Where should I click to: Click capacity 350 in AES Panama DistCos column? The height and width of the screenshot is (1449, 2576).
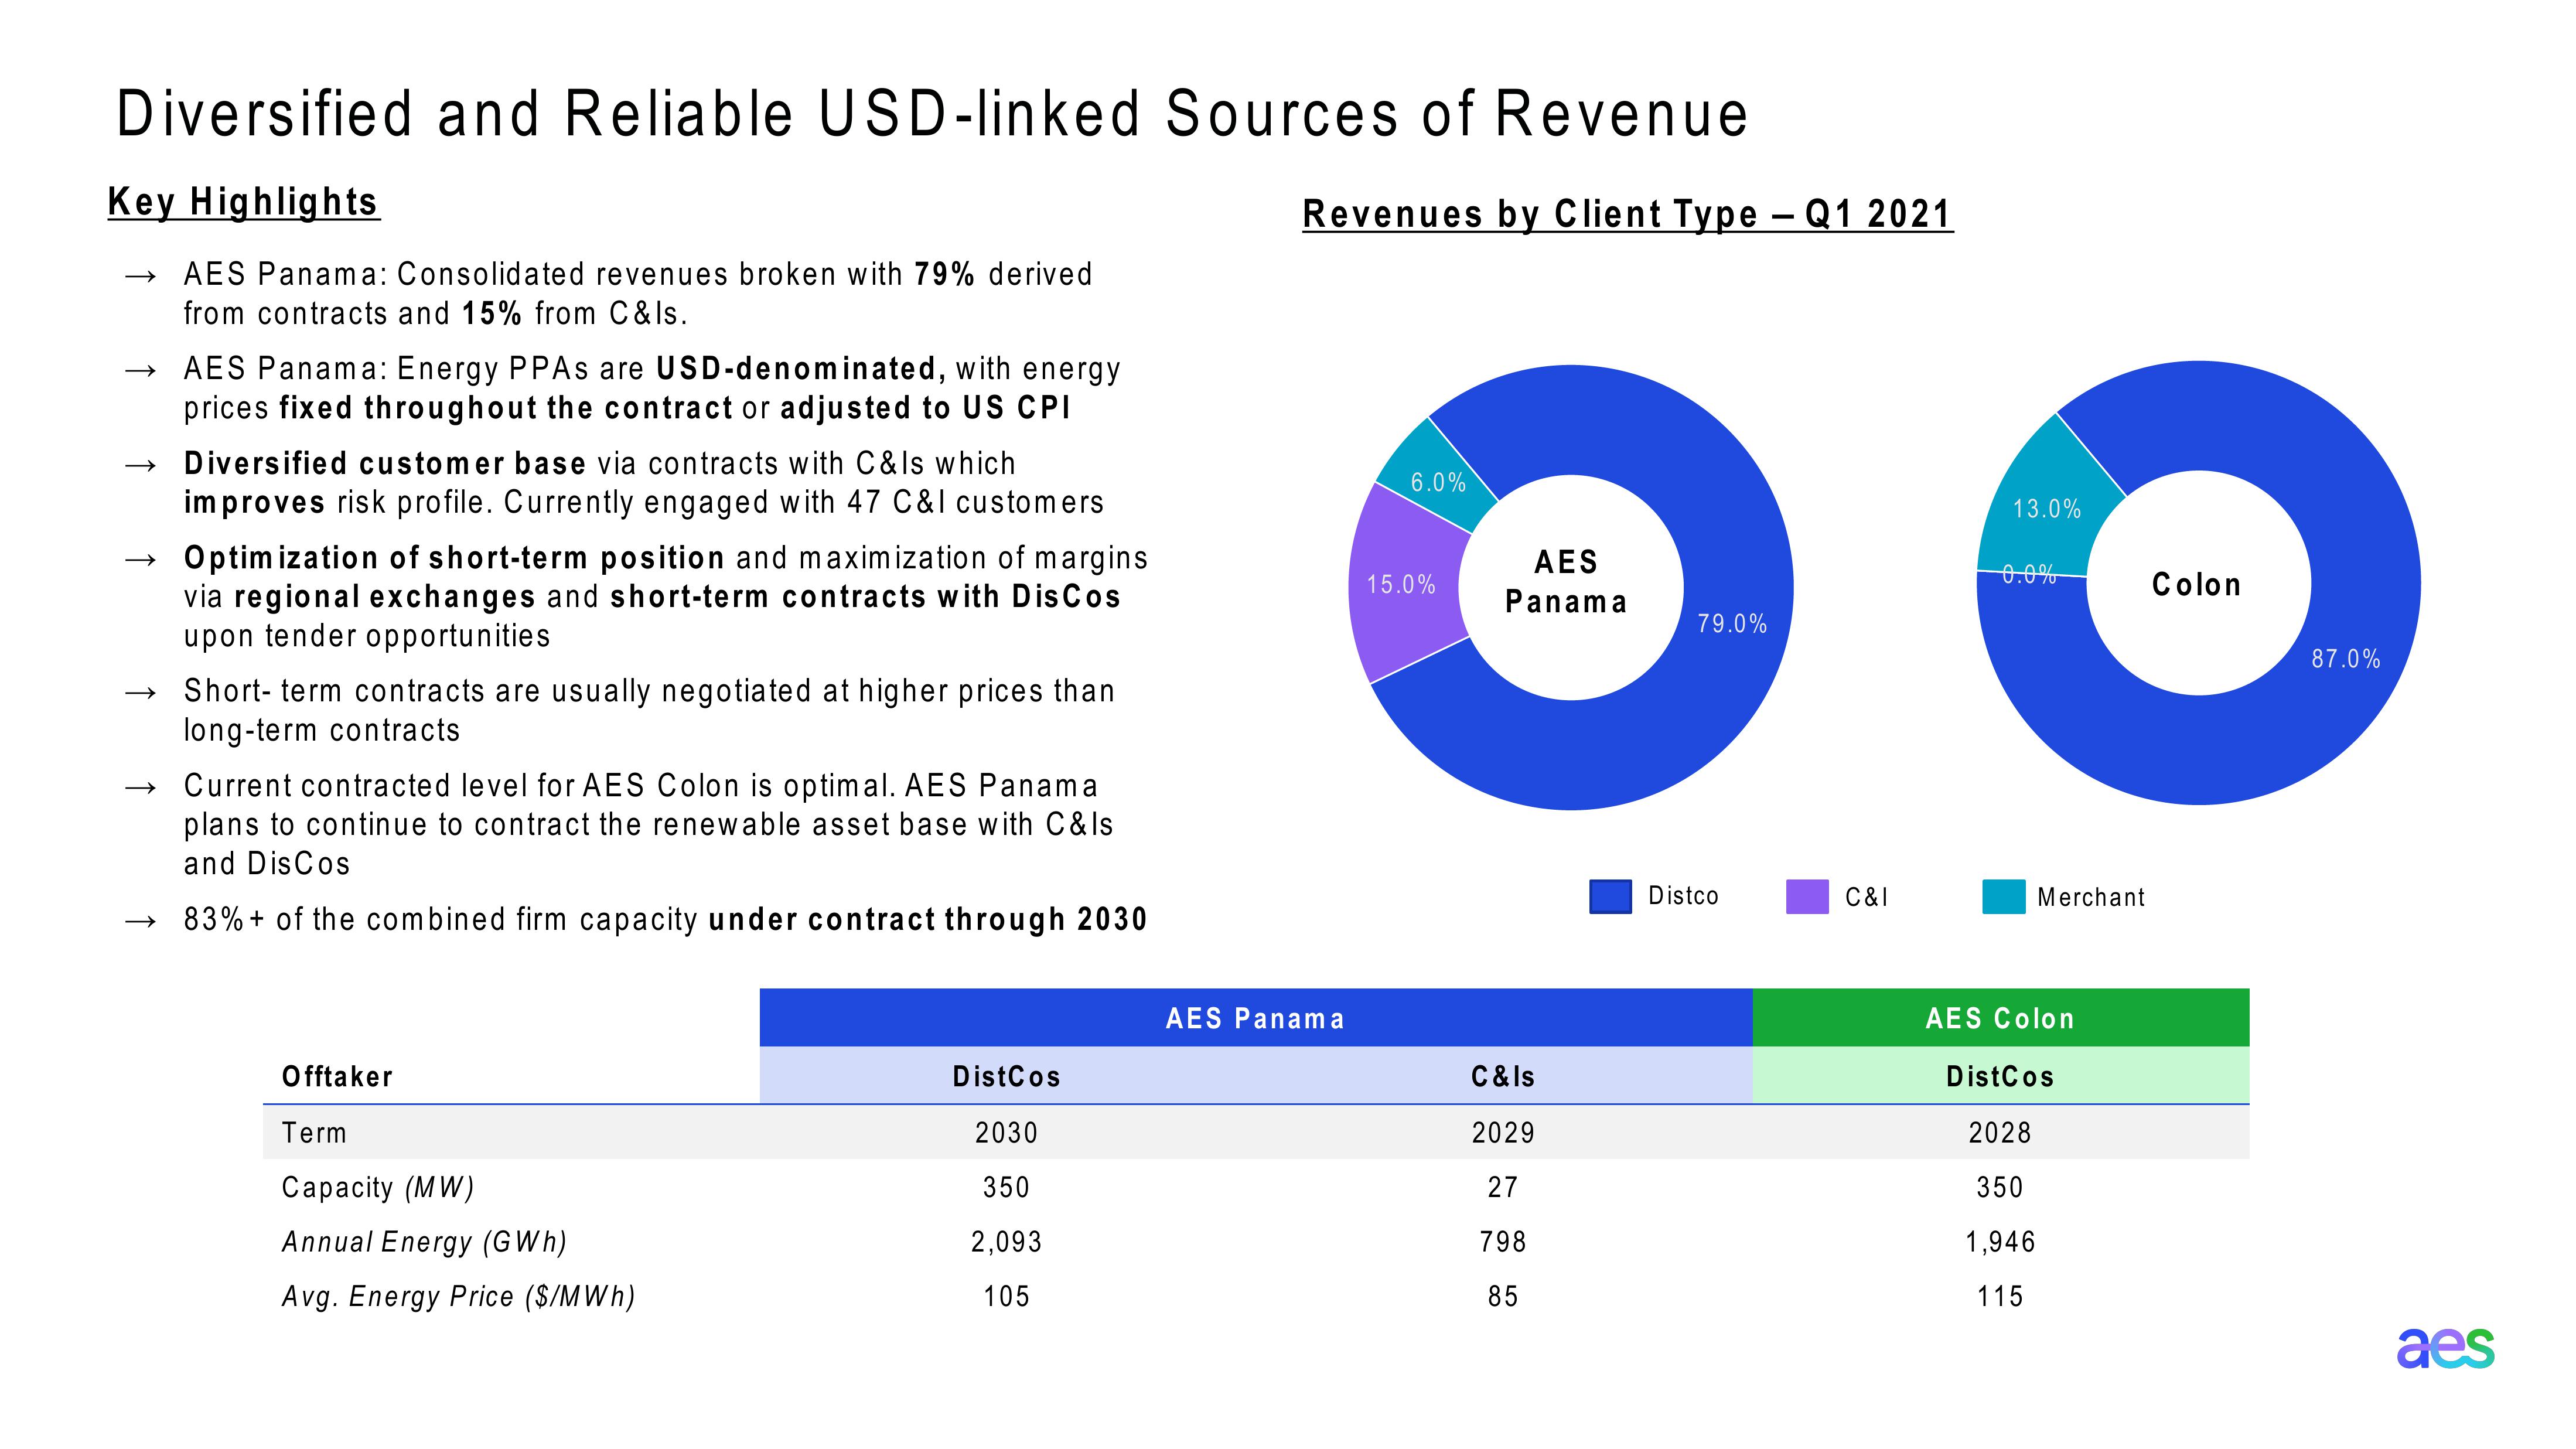1007,1187
